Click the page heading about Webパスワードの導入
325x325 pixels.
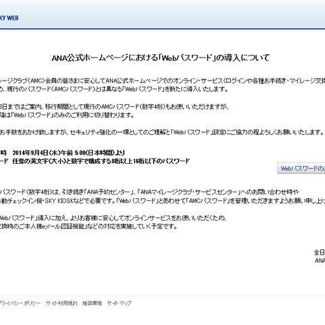tap(160, 58)
